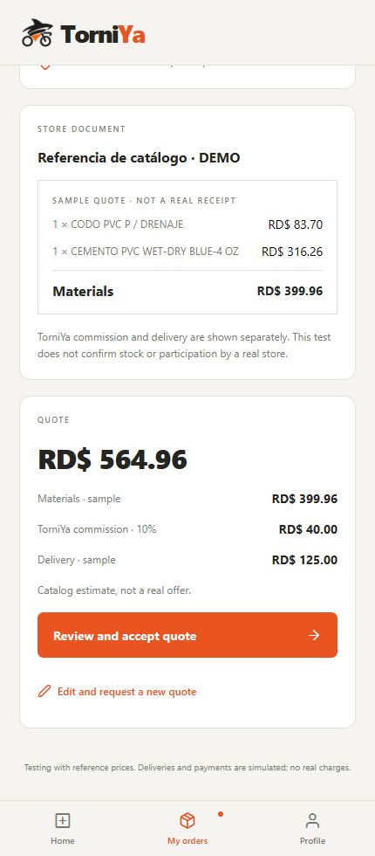This screenshot has height=856, width=375.
Task: Click the pencil edit icon
Action: tap(44, 692)
